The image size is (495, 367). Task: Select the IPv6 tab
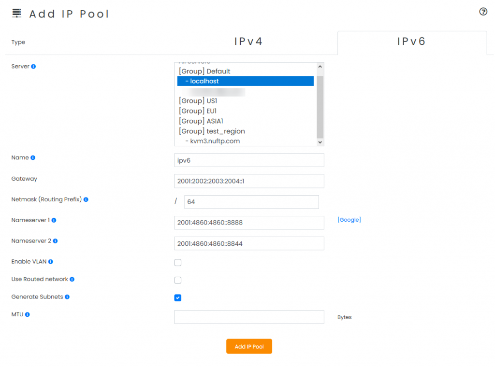411,42
